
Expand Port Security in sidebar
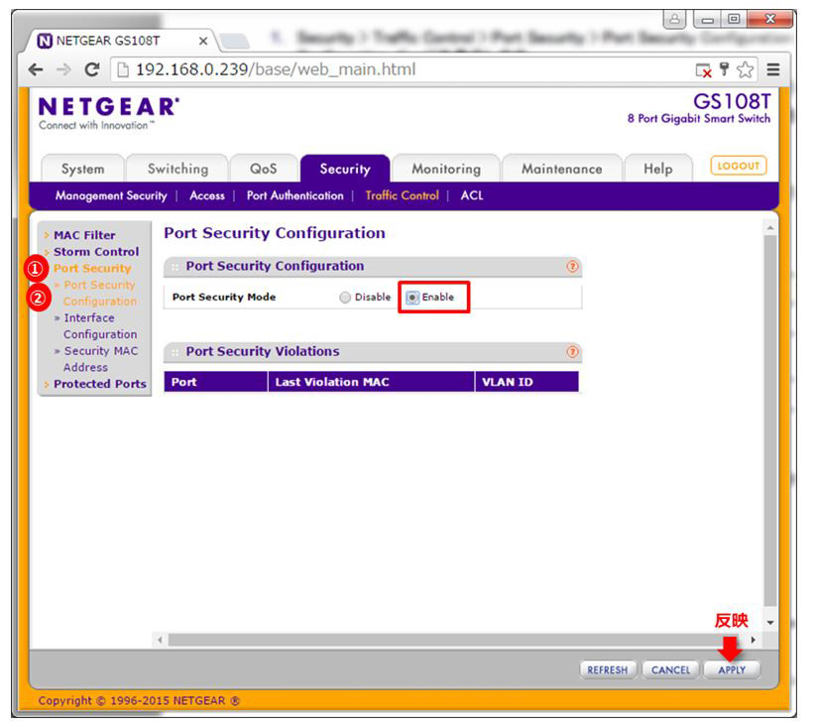coord(92,269)
